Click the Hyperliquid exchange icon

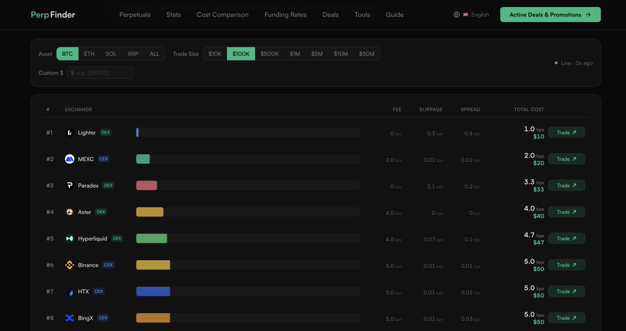[68, 238]
